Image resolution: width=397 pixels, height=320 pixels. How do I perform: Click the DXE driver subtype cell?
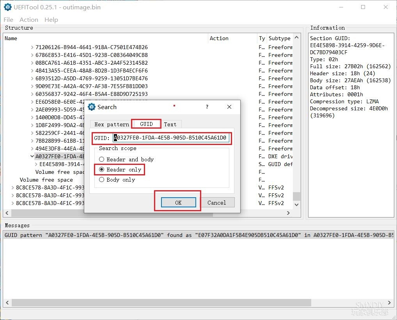click(280, 156)
